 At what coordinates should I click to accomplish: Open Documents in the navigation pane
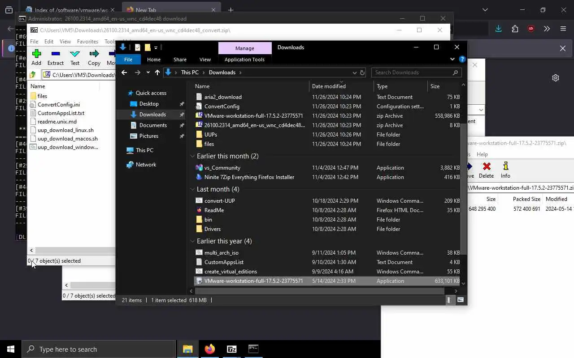coord(153,125)
